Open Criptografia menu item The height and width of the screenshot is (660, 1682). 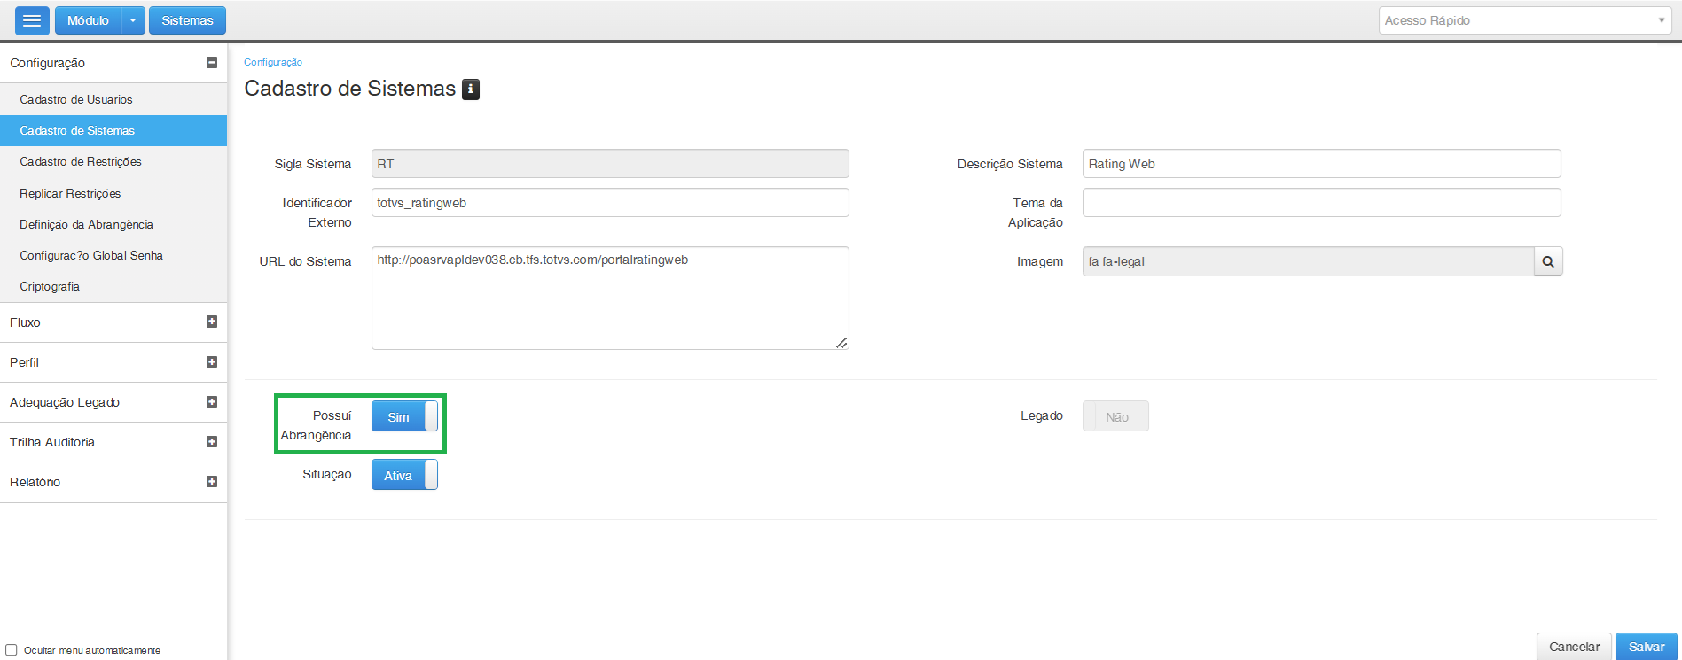click(x=113, y=286)
